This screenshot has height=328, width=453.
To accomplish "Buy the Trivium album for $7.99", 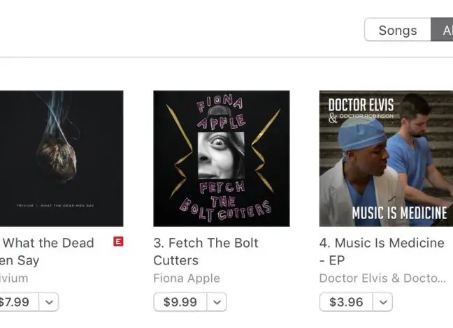I will (x=15, y=302).
